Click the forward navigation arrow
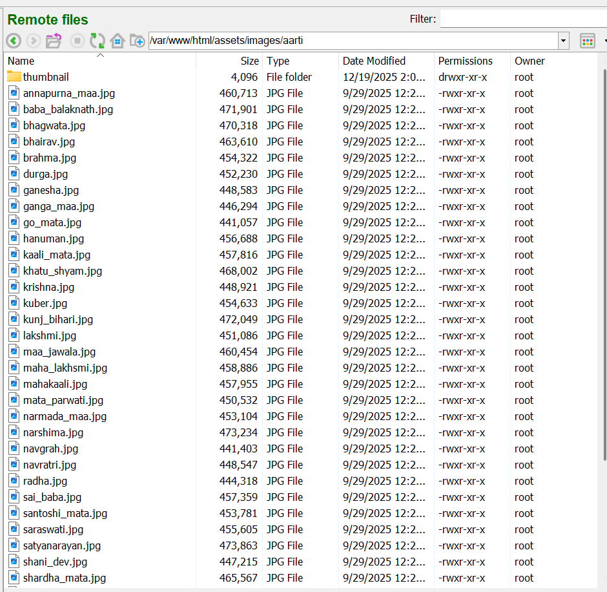 tap(34, 40)
